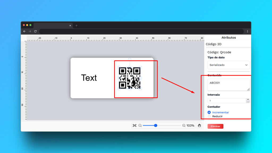Viewport: 272px width, 153px height.
Task: Open a new browser tab with plus
Action: [x=76, y=25]
